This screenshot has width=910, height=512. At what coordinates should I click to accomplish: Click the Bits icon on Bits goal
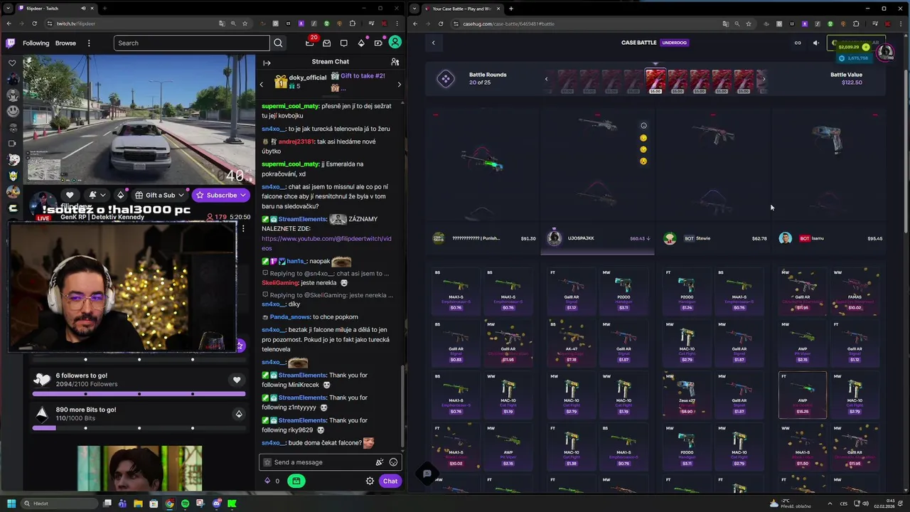239,414
